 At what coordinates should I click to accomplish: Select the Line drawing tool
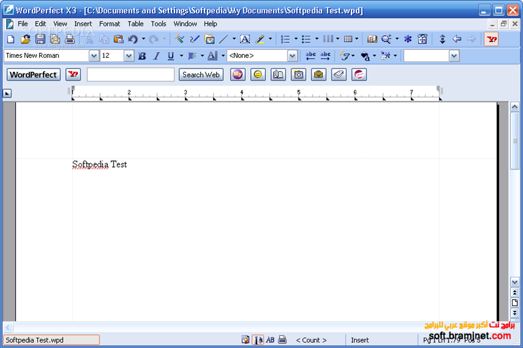pyautogui.click(x=223, y=39)
